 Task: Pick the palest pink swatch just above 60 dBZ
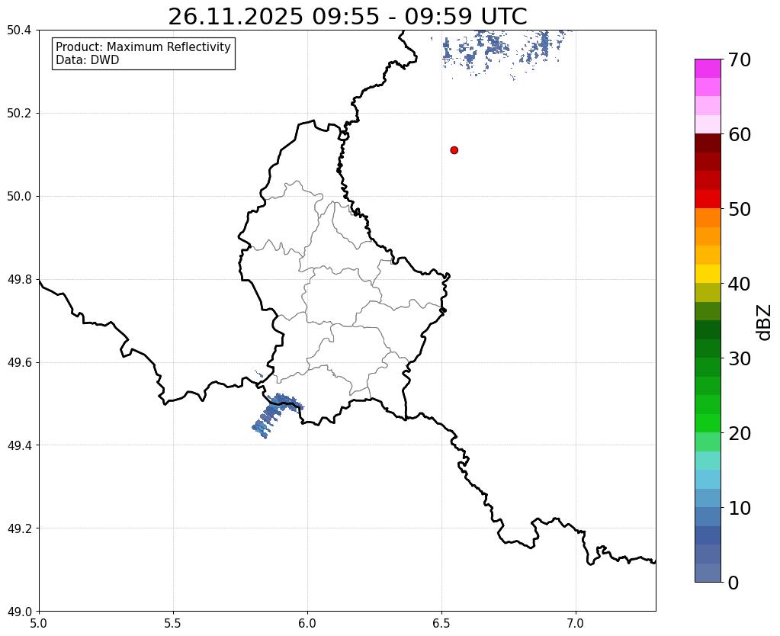708,124
